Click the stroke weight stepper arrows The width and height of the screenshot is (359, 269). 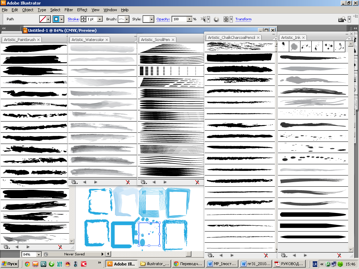coord(83,19)
